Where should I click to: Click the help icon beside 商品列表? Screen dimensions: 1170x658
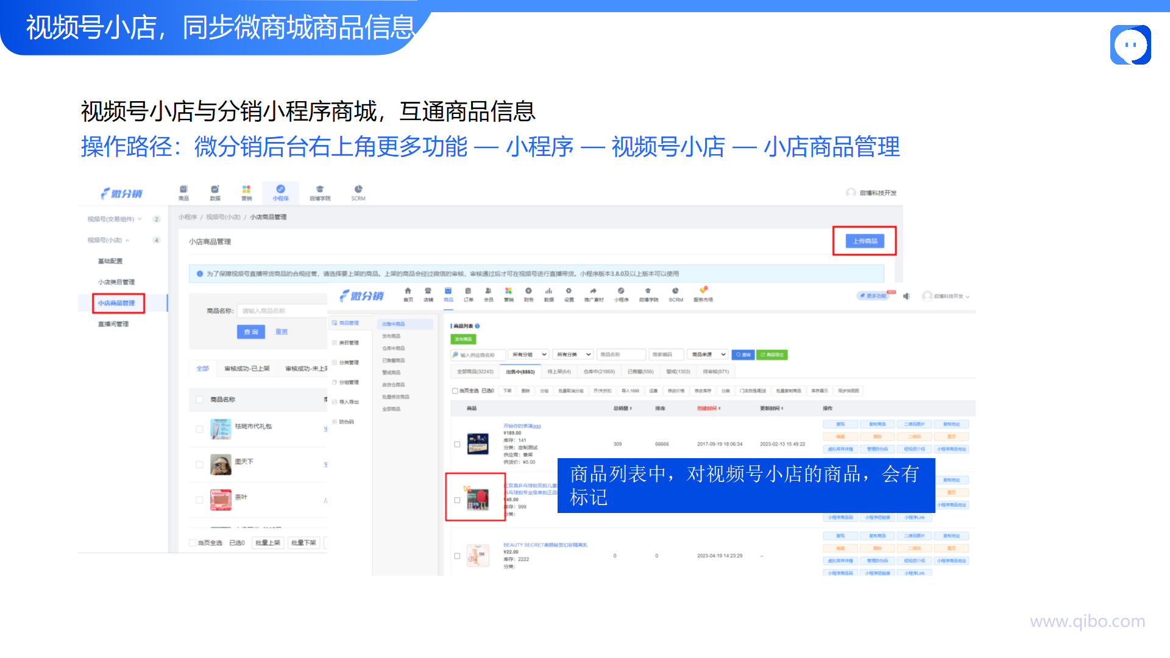(477, 326)
